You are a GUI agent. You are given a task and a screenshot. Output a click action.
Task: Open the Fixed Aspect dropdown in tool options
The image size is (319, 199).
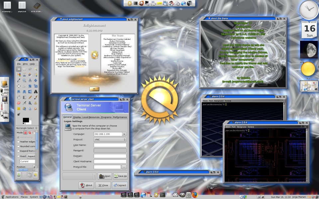tap(31, 156)
